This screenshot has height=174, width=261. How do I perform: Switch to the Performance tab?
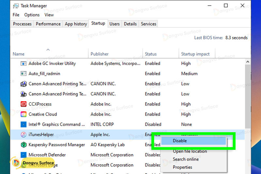[x=48, y=24]
